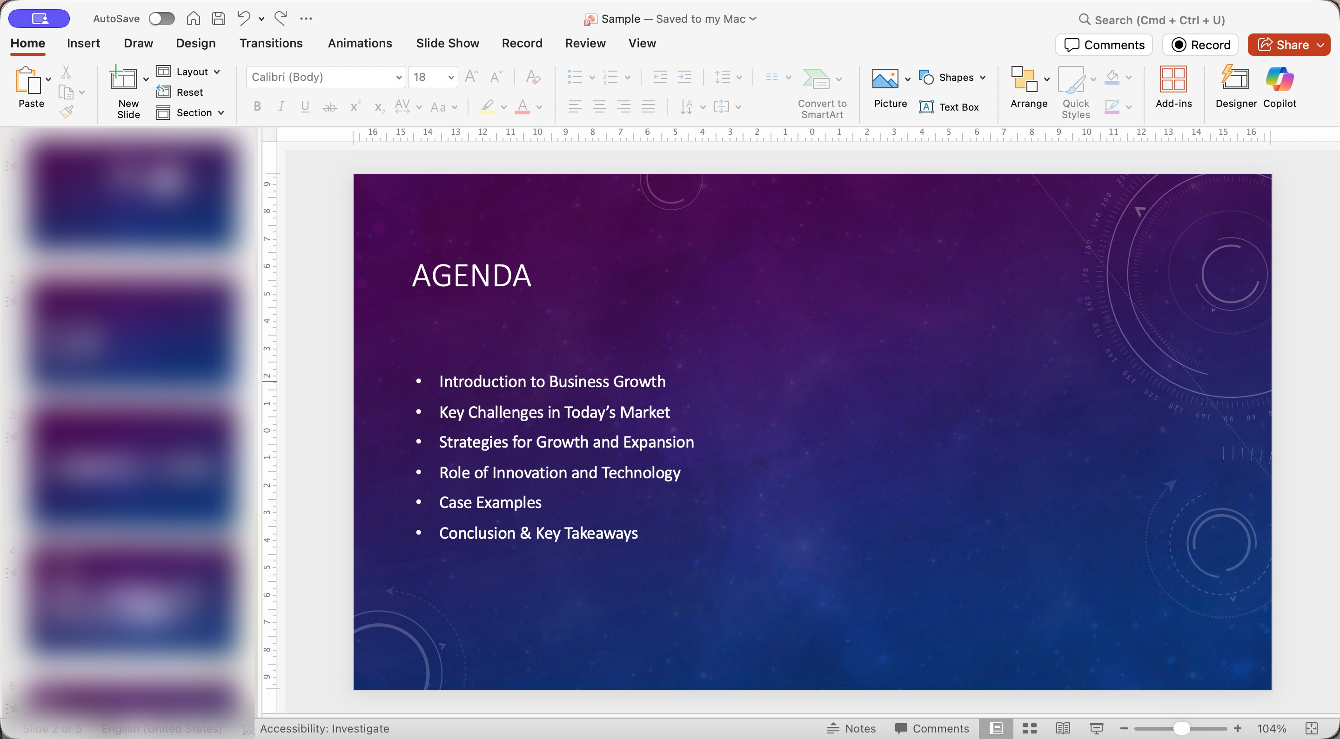
Task: Click Convert to SmartArt icon
Action: click(816, 79)
